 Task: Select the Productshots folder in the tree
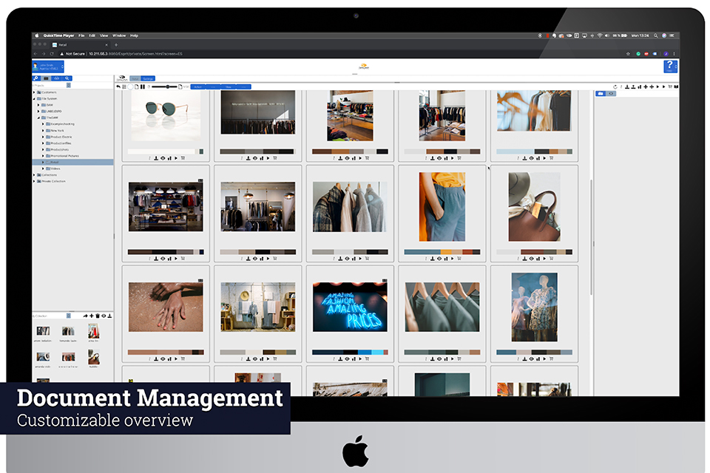click(x=60, y=149)
